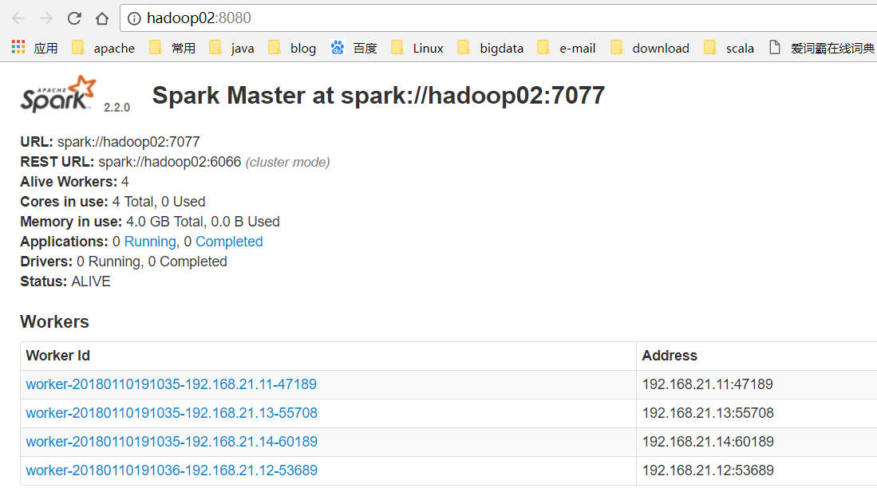Open the browser home page icon
877x488 pixels.
[x=102, y=18]
